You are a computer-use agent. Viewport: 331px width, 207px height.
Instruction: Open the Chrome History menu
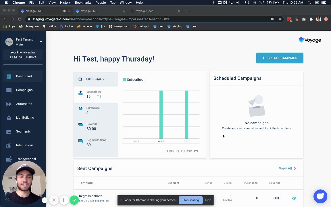click(65, 3)
